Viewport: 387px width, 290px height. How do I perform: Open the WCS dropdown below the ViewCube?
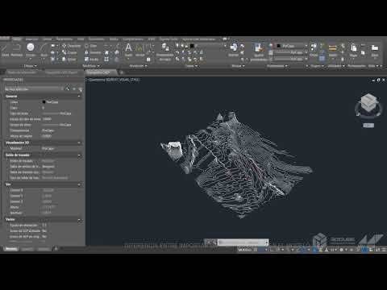coord(368,126)
